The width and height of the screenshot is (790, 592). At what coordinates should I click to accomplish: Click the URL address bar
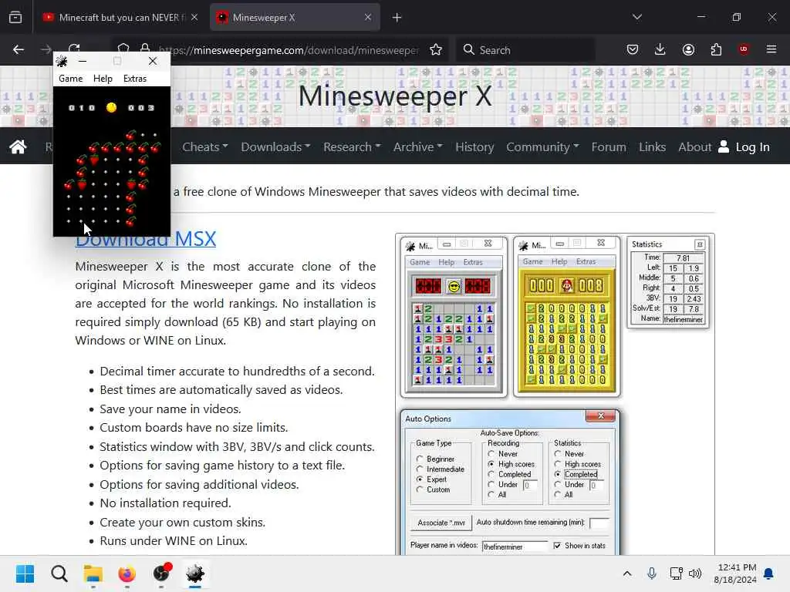click(288, 50)
